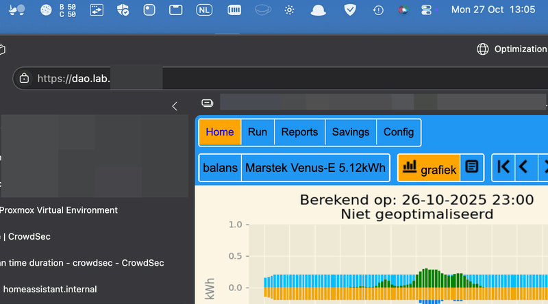548x304 pixels.
Task: Open the Reports tab
Action: [x=299, y=132]
